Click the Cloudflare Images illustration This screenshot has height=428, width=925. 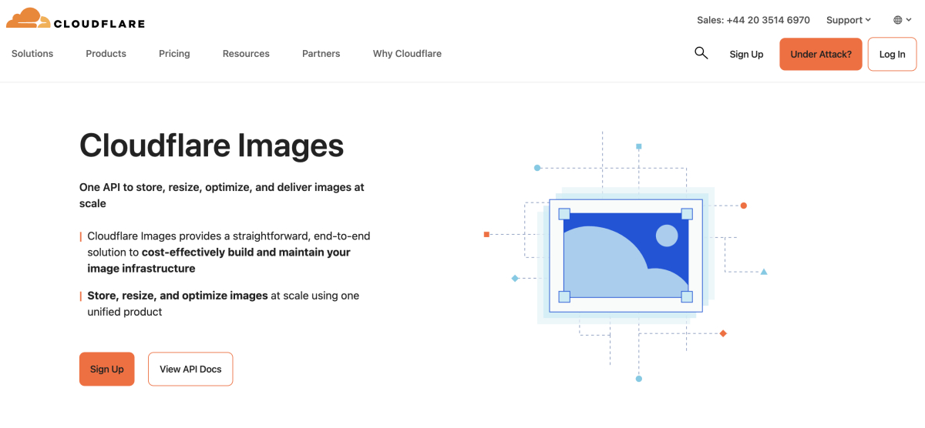tap(626, 257)
